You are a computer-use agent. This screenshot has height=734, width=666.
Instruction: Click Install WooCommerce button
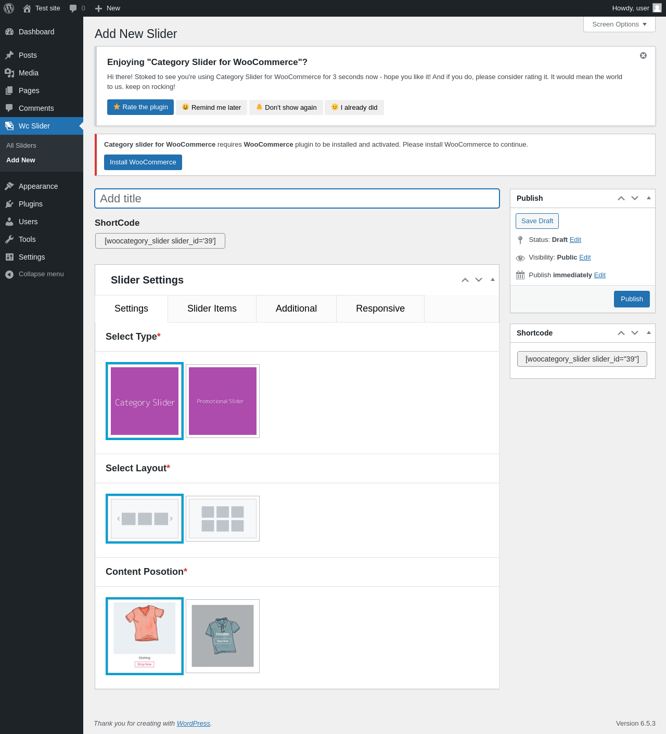pyautogui.click(x=143, y=162)
